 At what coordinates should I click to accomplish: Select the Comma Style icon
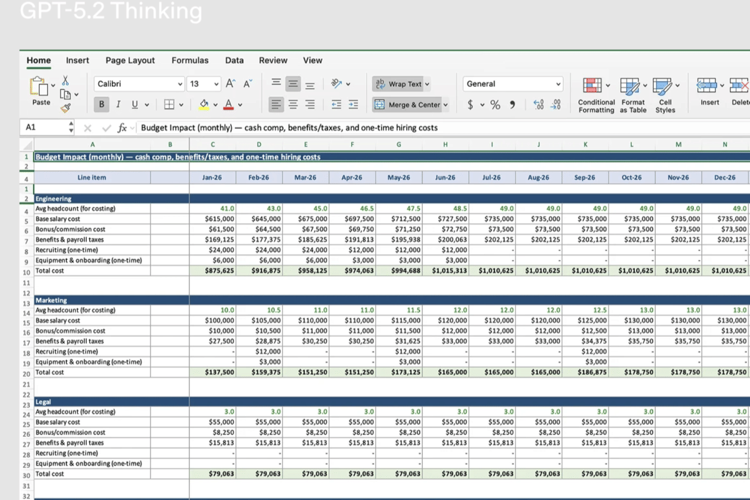coord(511,104)
